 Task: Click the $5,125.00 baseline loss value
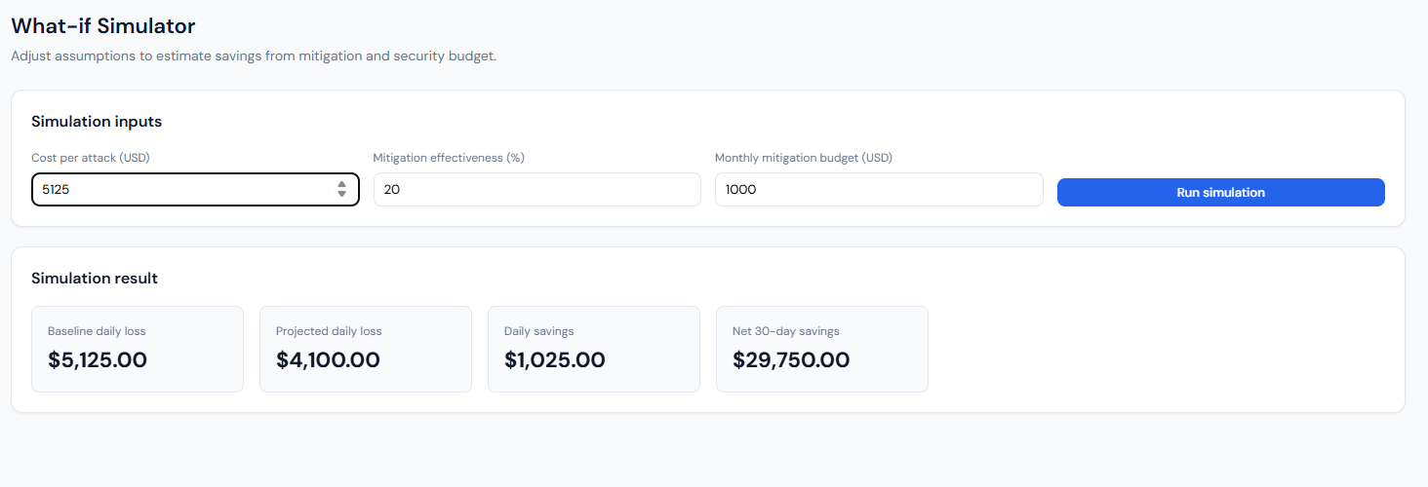coord(98,360)
